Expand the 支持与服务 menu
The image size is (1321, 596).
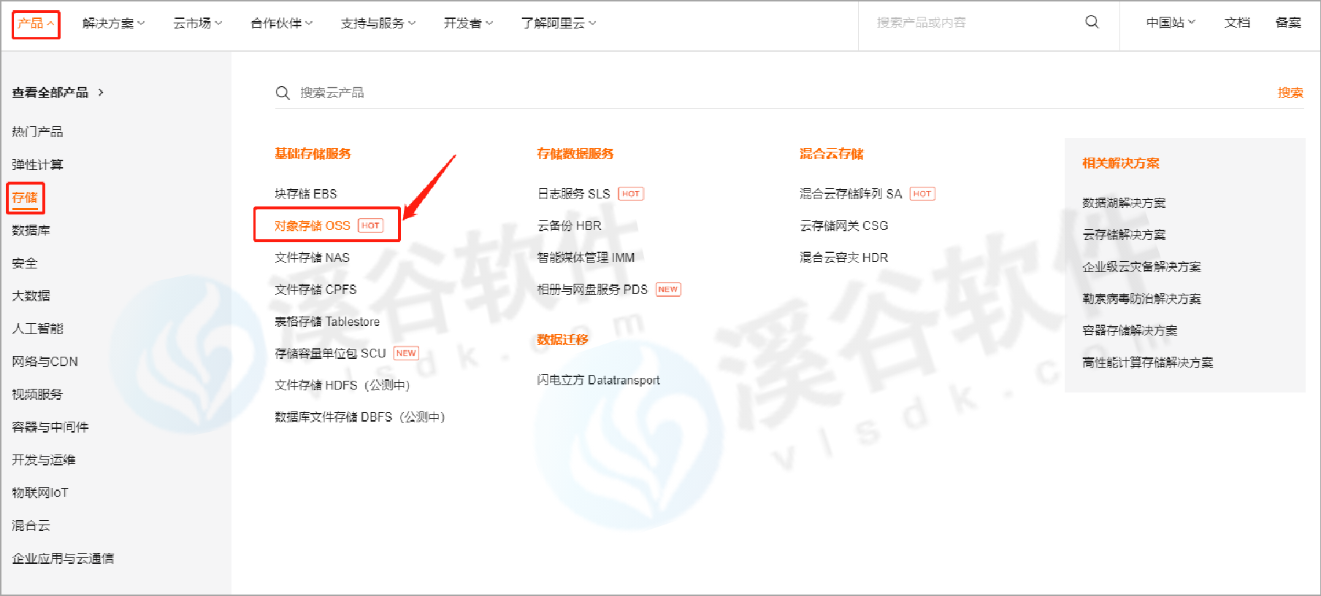pyautogui.click(x=378, y=23)
